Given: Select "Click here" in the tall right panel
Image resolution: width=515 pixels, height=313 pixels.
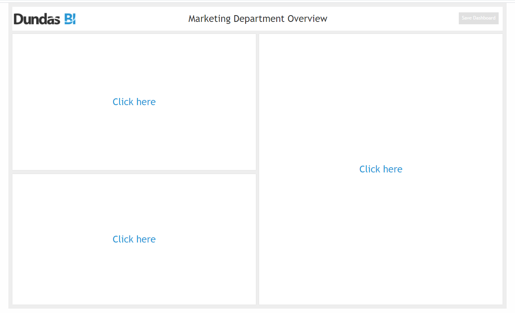Looking at the screenshot, I should pos(381,169).
